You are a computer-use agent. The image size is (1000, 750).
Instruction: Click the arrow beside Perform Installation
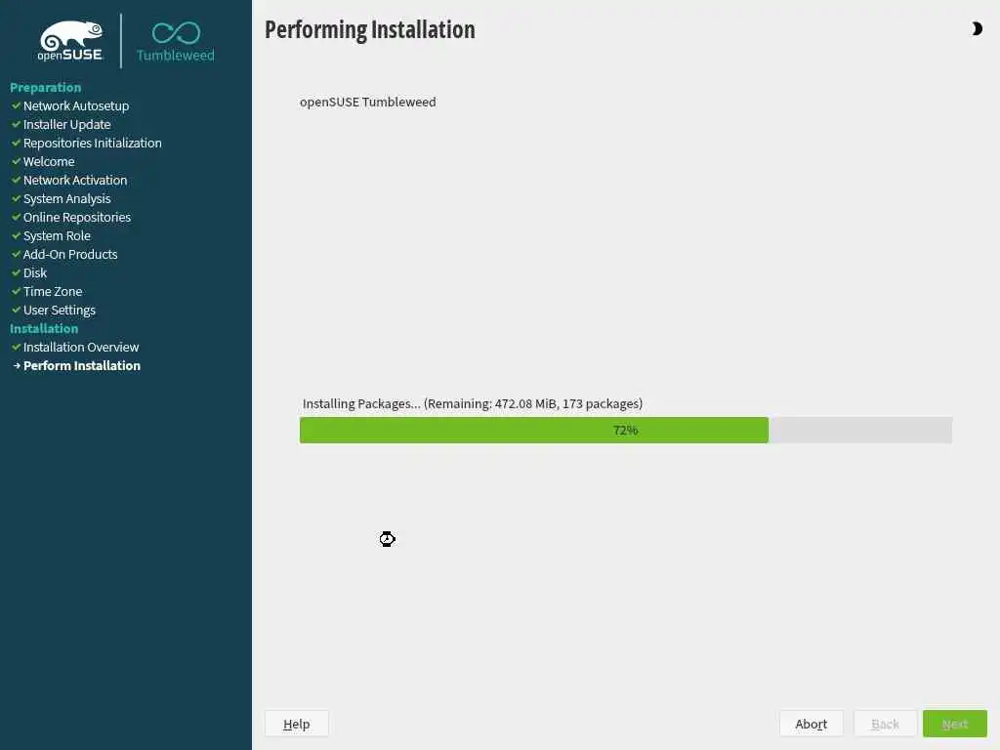tap(18, 366)
